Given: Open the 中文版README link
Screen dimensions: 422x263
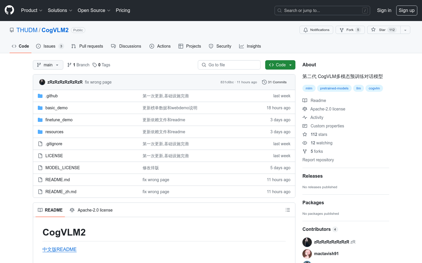Looking at the screenshot, I should tap(59, 249).
